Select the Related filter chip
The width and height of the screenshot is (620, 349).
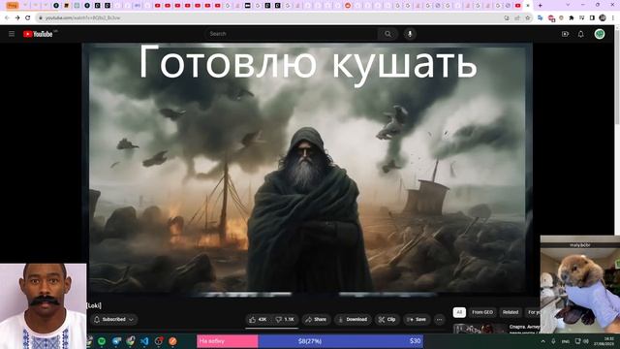tap(511, 312)
